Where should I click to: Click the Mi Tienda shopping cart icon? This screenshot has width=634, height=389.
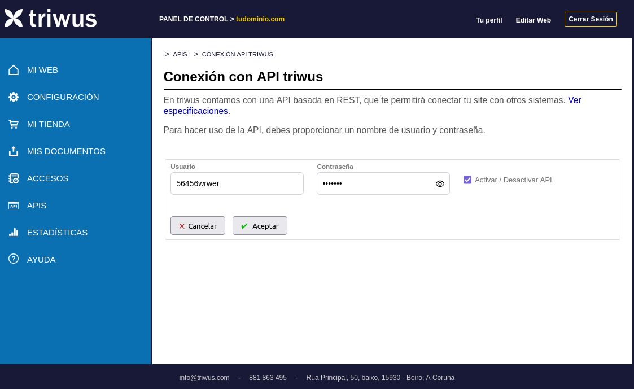(14, 124)
